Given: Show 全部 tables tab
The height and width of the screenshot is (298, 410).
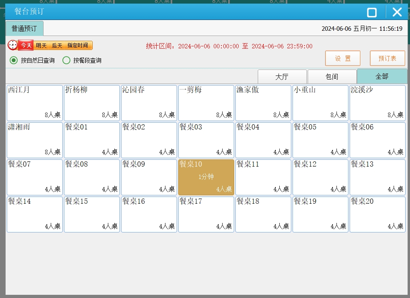Looking at the screenshot, I should tap(382, 76).
